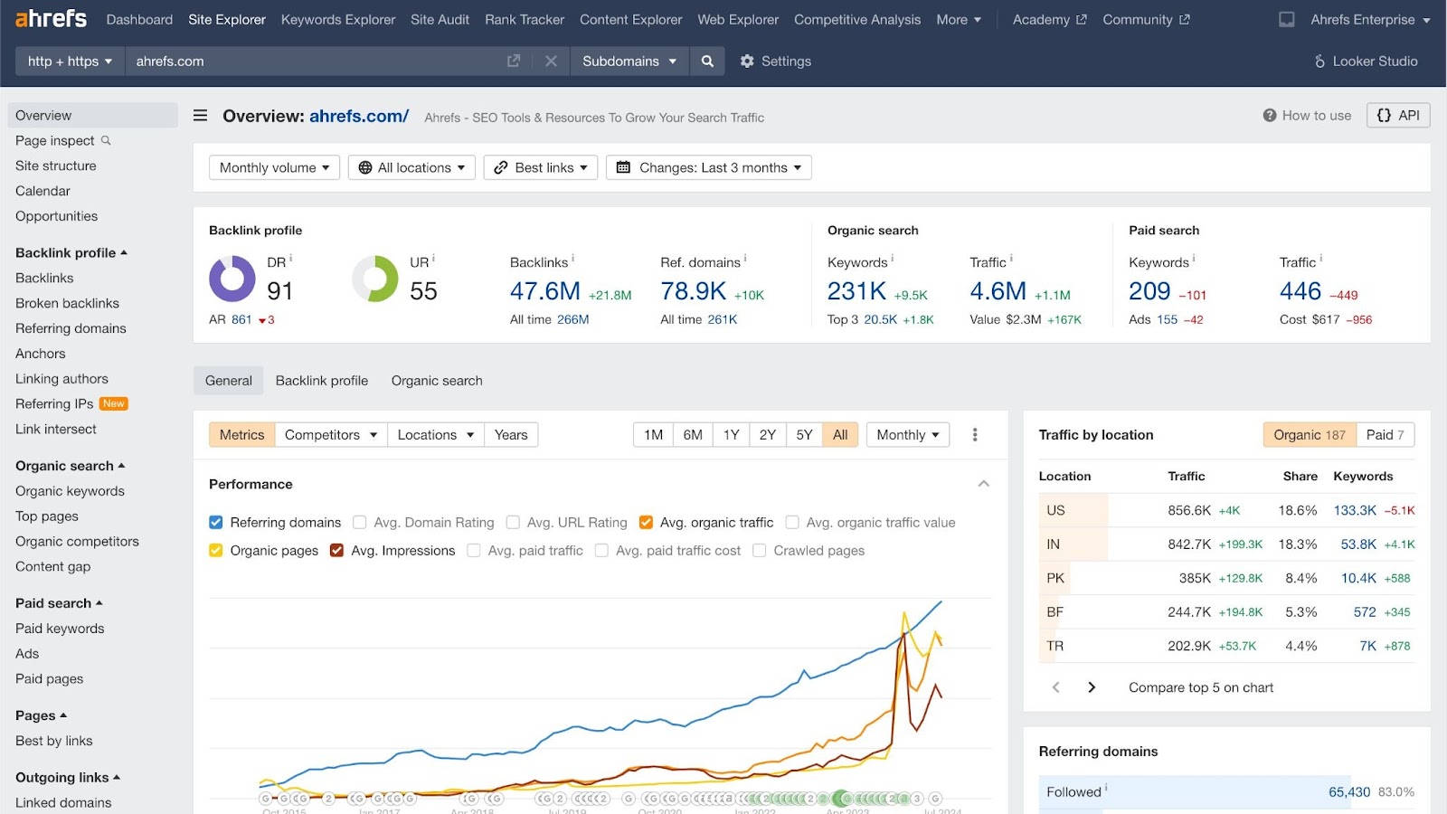
Task: Open the API button
Action: coord(1398,115)
